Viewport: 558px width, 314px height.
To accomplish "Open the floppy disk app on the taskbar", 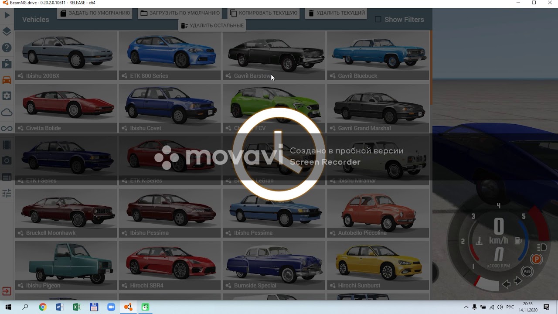I will [94, 307].
